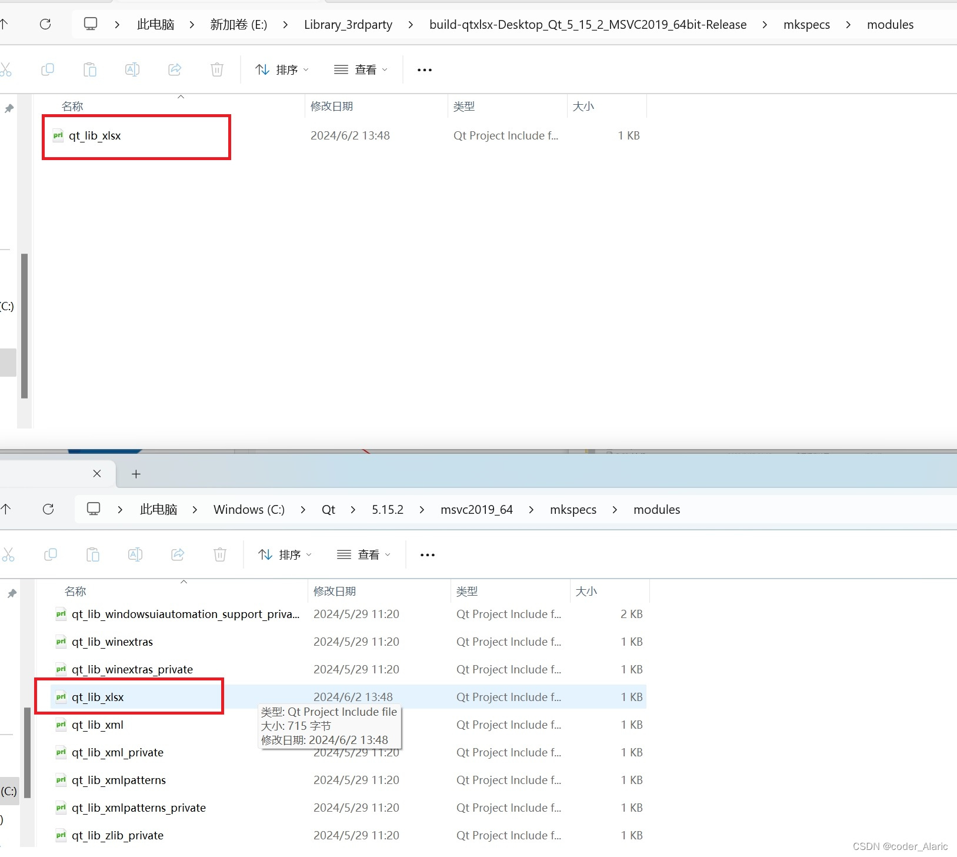
Task: Open the 排序 sort dropdown in top window
Action: coord(282,69)
